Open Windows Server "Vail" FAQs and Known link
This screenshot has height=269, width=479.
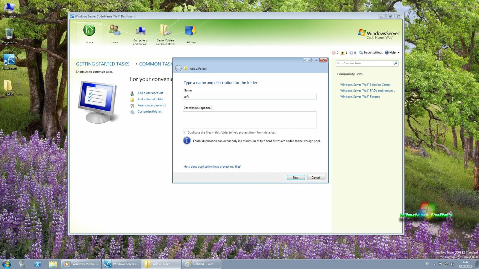[x=367, y=91]
